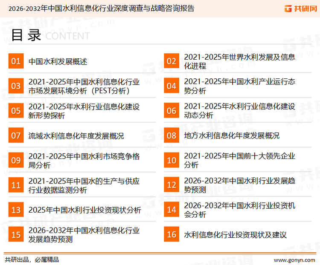Open the PEST分析 market environment chapter

[84, 86]
